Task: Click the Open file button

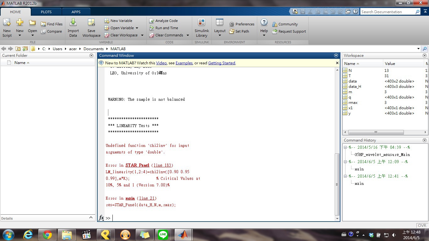Action: (32, 28)
